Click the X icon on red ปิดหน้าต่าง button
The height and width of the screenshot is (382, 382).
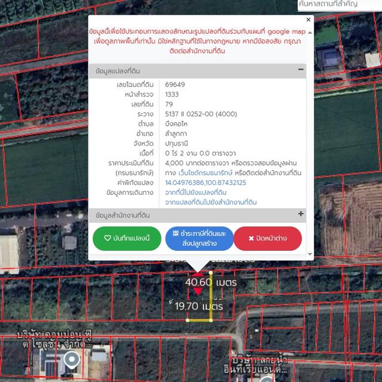252,238
